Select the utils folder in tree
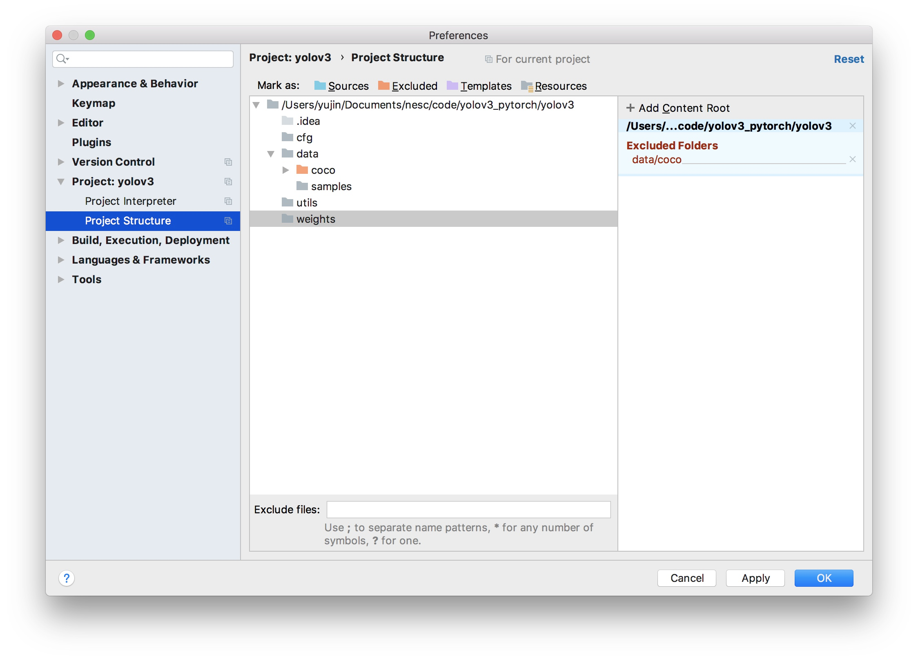918x661 pixels. 306,203
